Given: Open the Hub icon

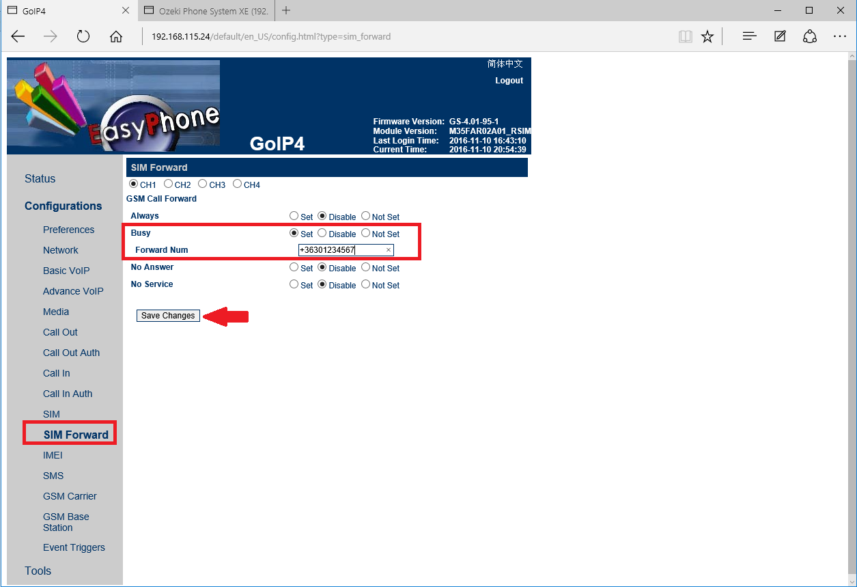Looking at the screenshot, I should (749, 37).
